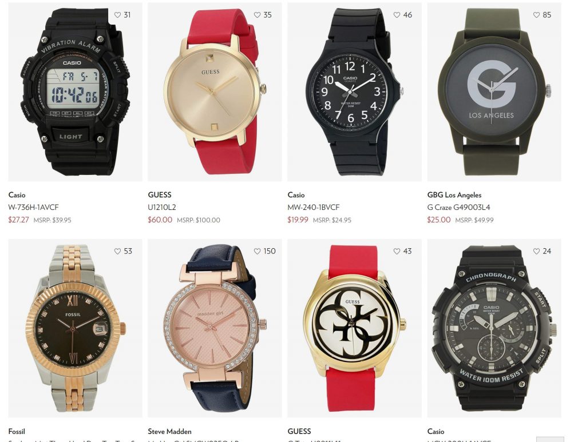The height and width of the screenshot is (442, 586).
Task: Click heart icon on GUESS U1210L2 watch
Action: coord(257,15)
